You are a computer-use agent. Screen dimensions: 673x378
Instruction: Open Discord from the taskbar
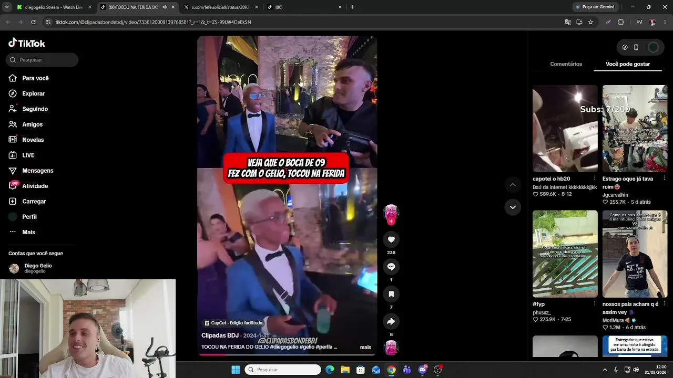[x=422, y=370]
